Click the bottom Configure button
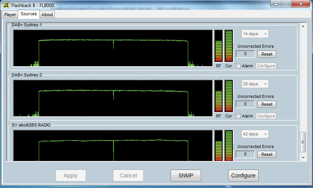313x188 pixels. [x=243, y=175]
